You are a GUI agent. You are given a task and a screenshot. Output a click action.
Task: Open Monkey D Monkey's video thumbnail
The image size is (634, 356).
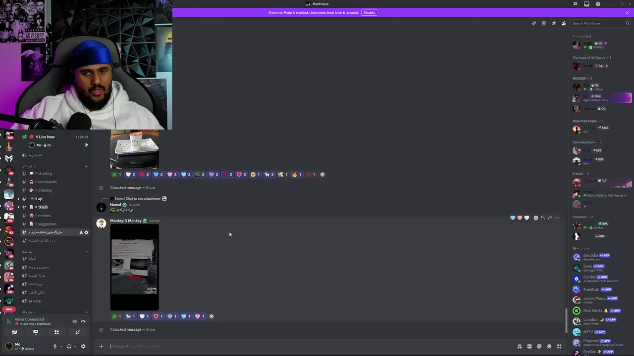click(134, 267)
